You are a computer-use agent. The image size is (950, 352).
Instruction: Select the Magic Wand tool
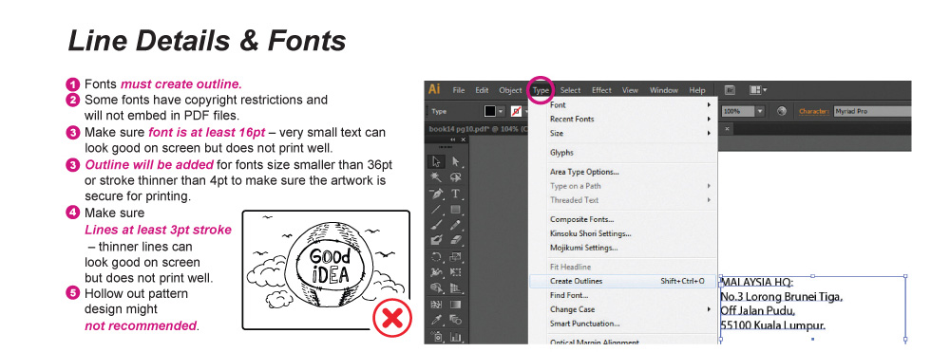(436, 177)
